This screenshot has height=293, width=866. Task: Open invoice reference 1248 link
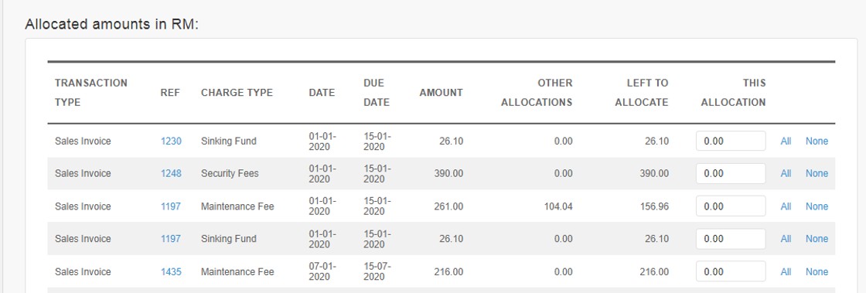click(x=171, y=174)
